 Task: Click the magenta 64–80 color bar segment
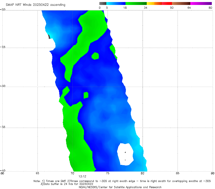pyautogui.click(x=201, y=3)
